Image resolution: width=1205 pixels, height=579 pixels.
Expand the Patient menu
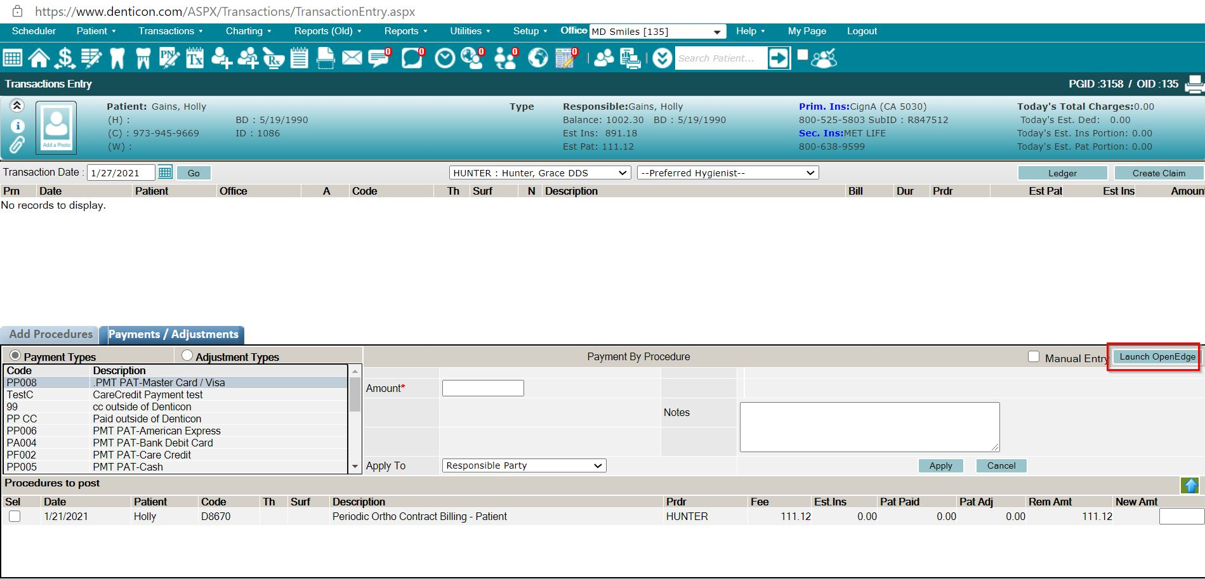coord(96,31)
